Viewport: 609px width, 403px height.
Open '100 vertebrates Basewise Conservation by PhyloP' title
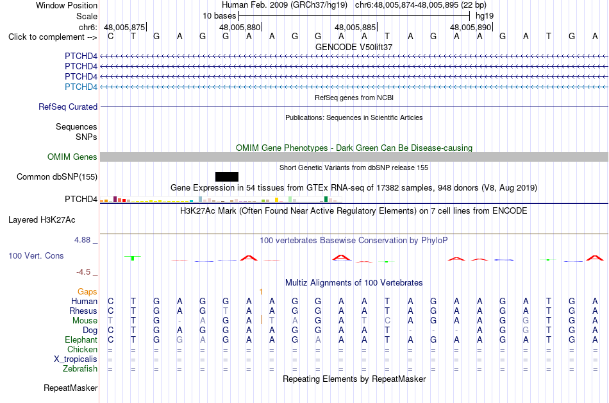[x=354, y=241]
